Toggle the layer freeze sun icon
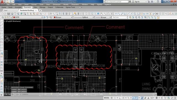Screen dimensions: 177x100 8,17
